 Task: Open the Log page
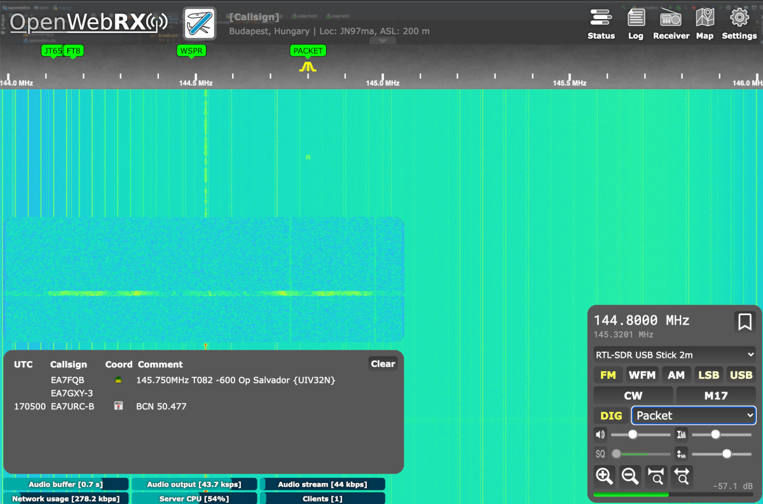(635, 19)
